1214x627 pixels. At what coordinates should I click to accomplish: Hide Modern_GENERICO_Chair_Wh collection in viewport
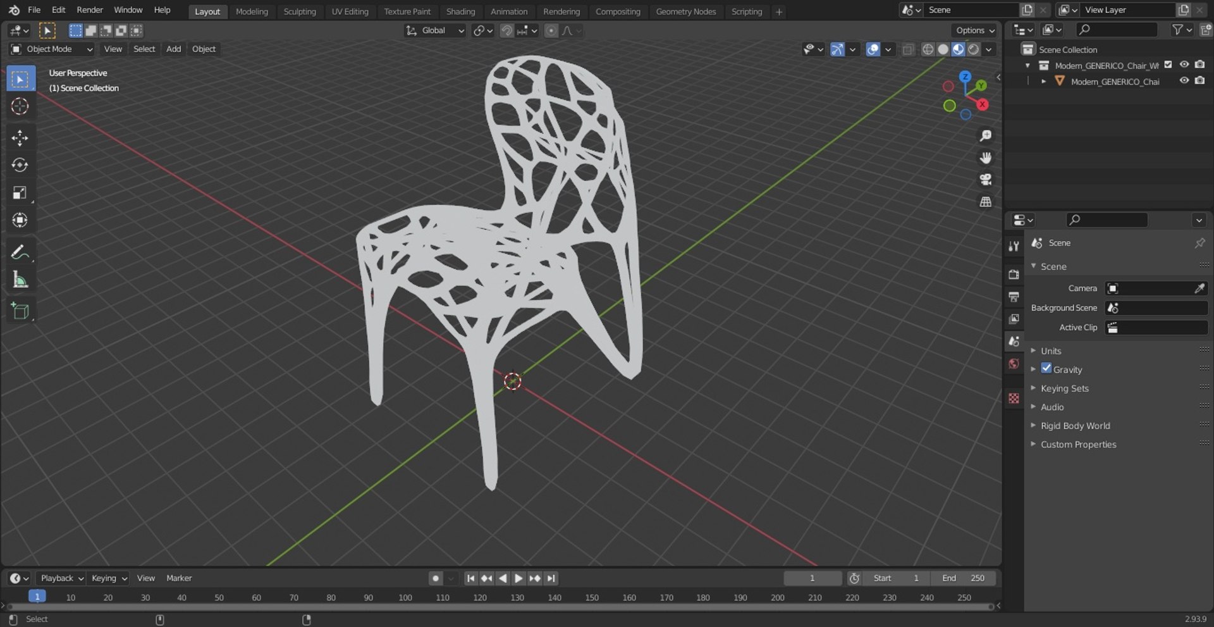click(x=1184, y=65)
